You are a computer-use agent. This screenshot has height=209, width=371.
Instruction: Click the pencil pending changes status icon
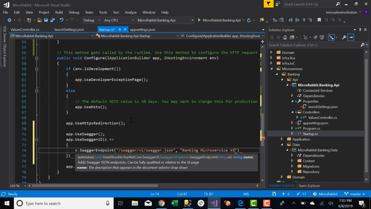(x=298, y=194)
